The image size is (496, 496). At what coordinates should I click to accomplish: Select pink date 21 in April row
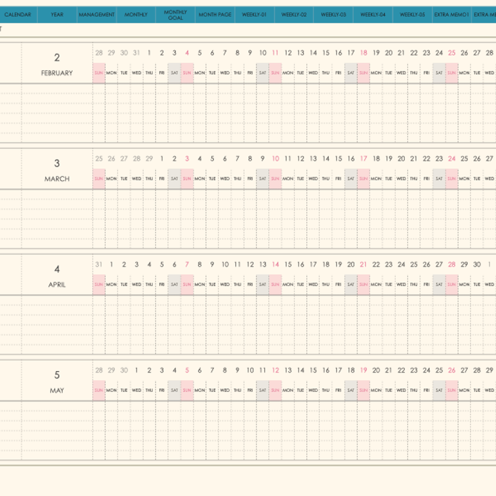click(363, 265)
